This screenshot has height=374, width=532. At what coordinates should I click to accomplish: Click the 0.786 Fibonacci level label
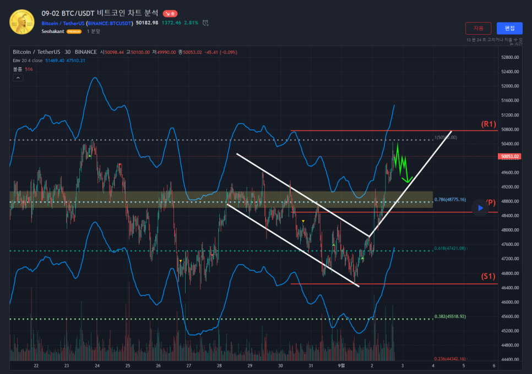450,200
